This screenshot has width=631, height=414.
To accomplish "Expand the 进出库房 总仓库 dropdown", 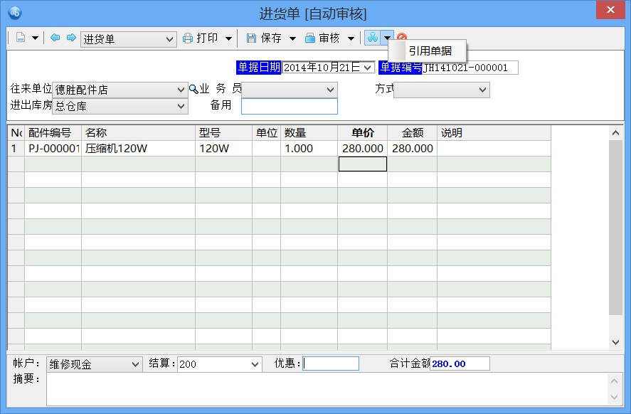I will click(x=181, y=106).
